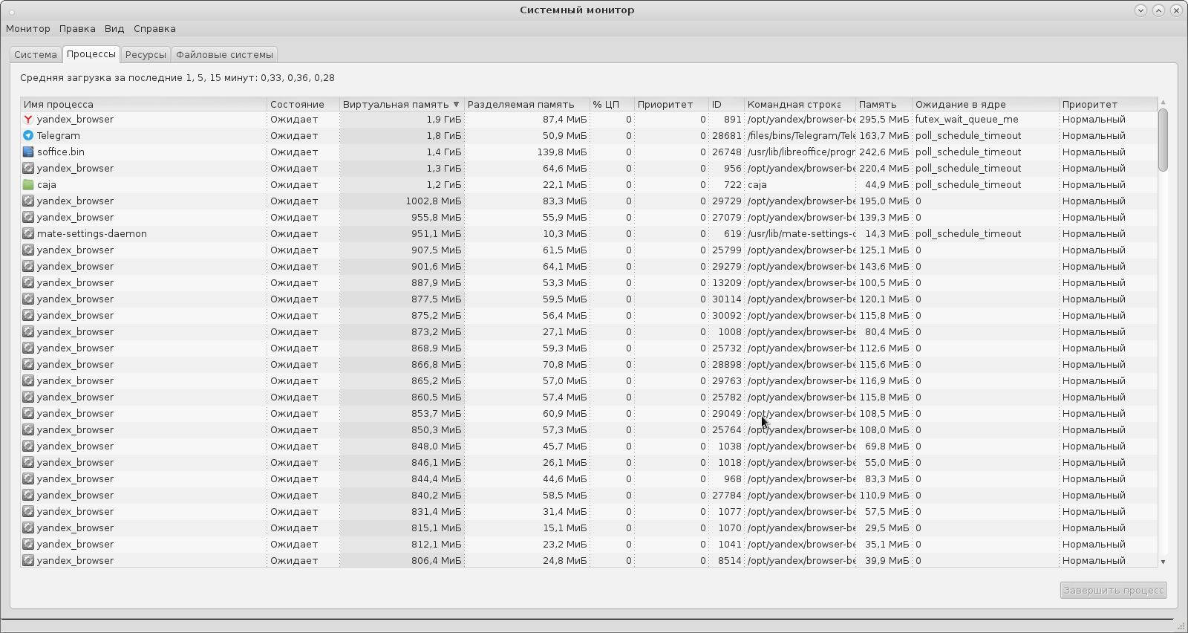The image size is (1188, 633).
Task: Sort by % ЦП column header
Action: point(612,105)
